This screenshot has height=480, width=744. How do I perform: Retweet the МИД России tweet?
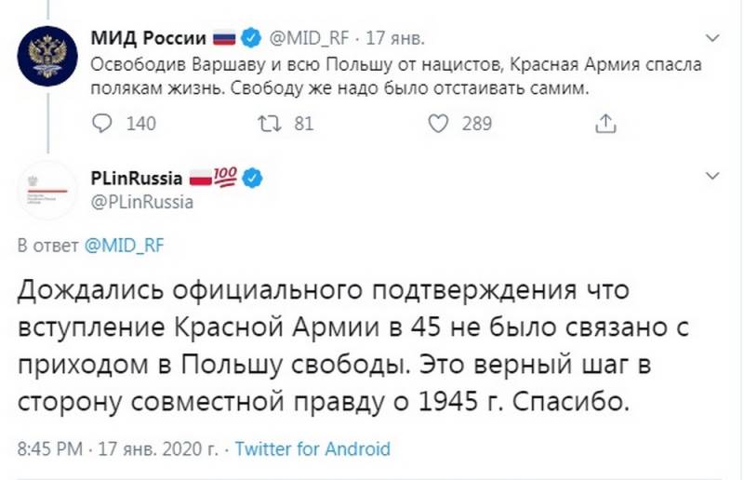[x=269, y=124]
